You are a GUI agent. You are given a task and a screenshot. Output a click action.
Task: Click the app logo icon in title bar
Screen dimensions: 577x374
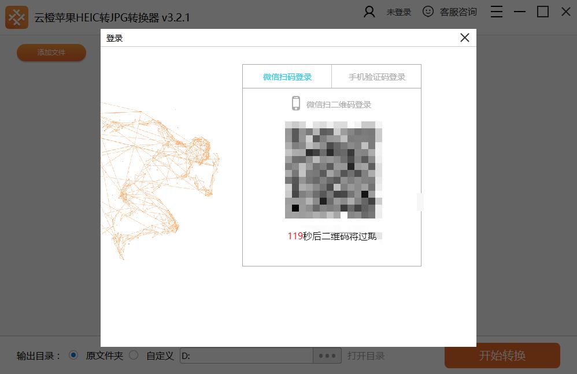17,17
